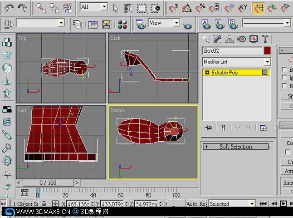Open the Schematic View icon
Image resolution: width=293 pixels, height=218 pixels.
click(107, 25)
